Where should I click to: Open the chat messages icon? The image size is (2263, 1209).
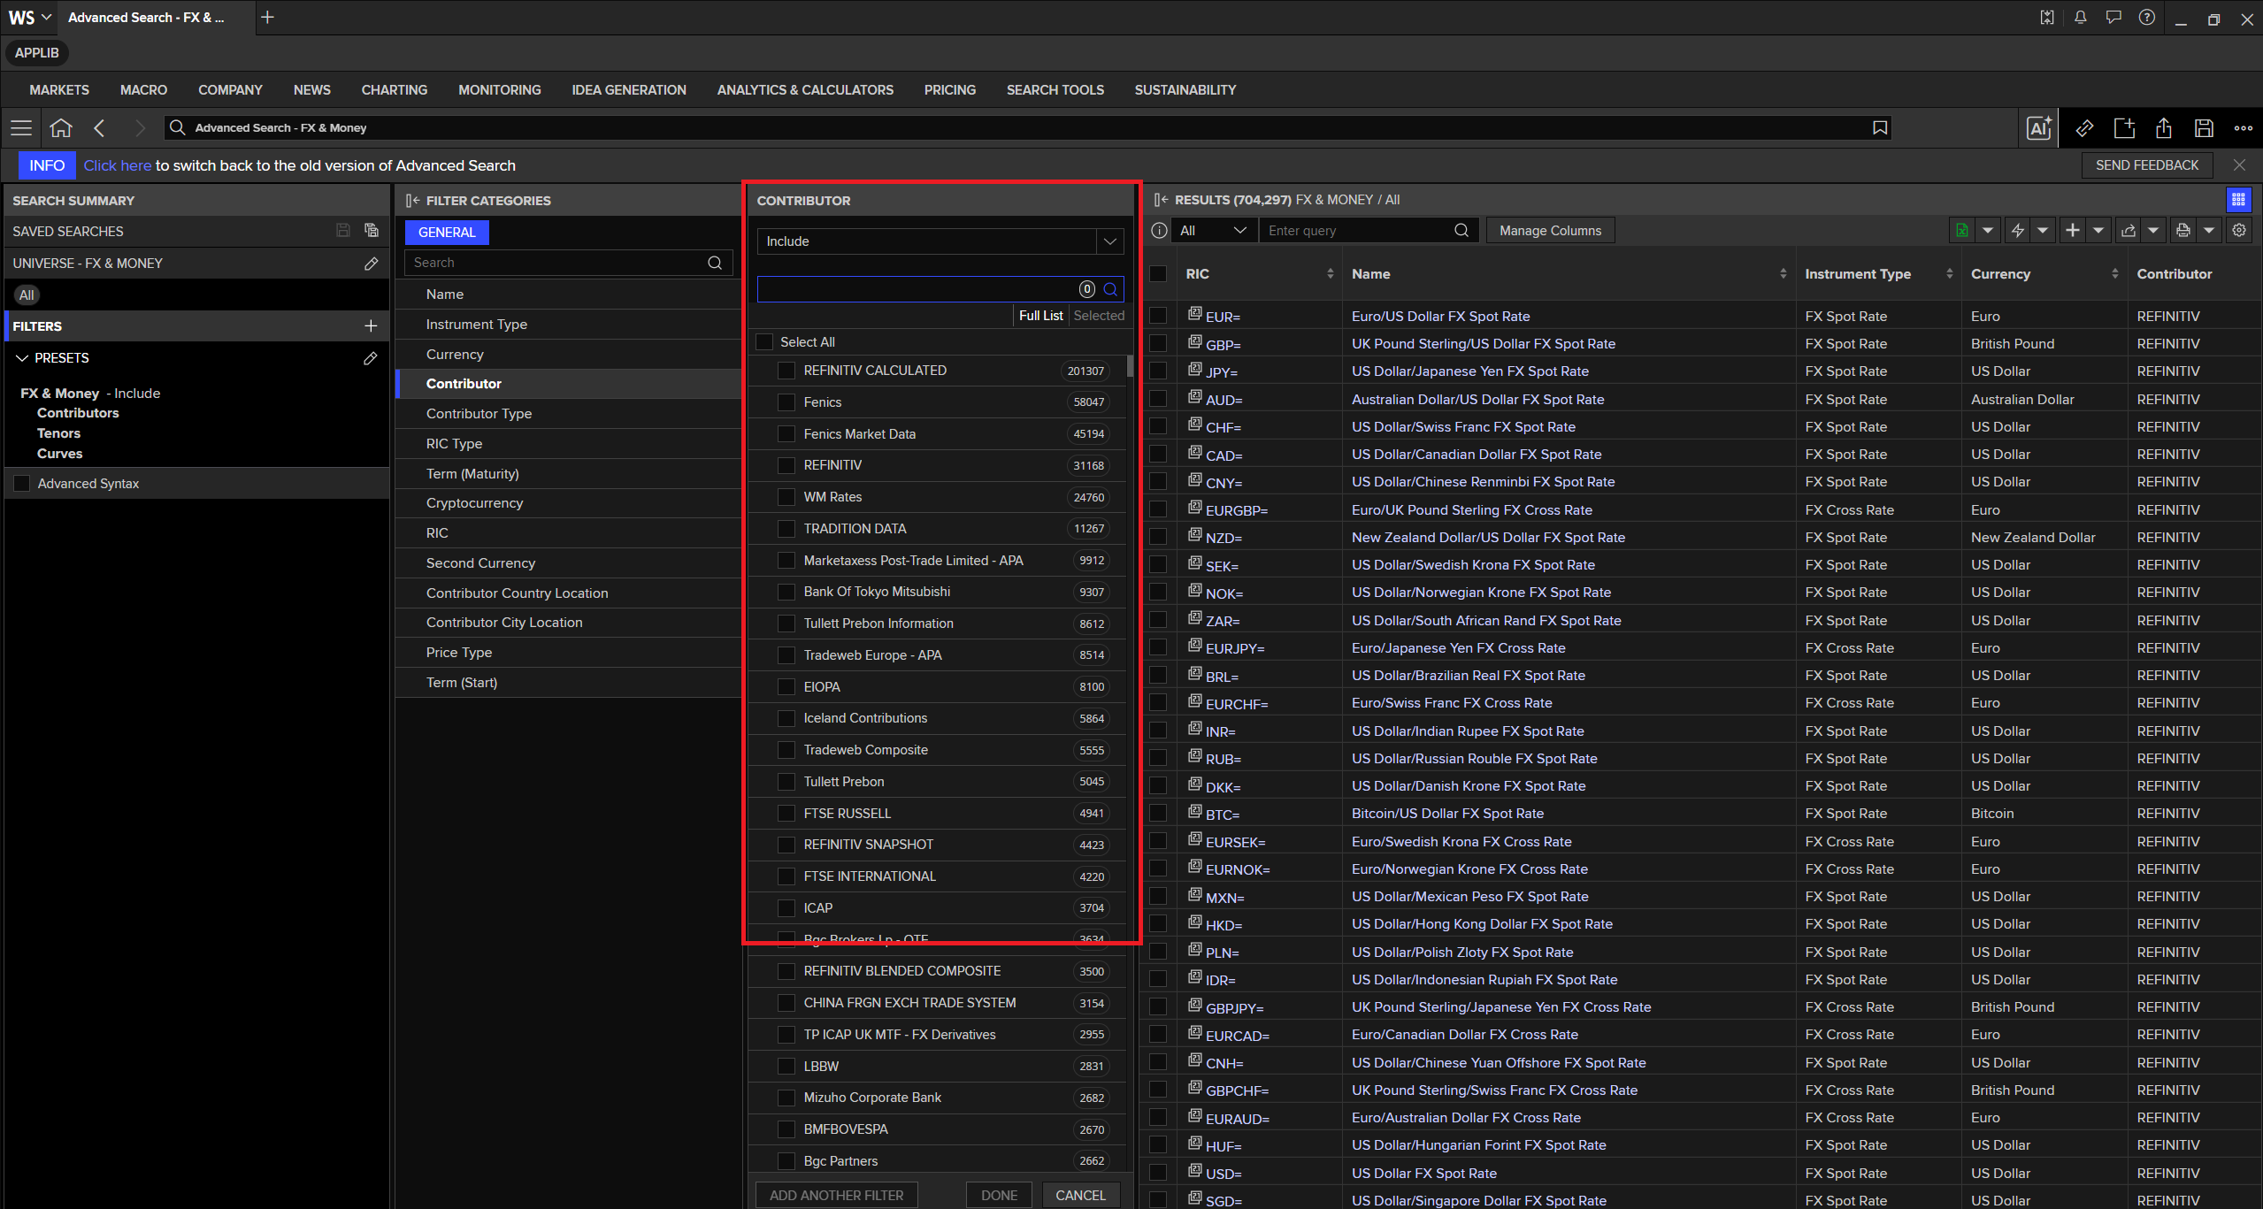pyautogui.click(x=2113, y=18)
